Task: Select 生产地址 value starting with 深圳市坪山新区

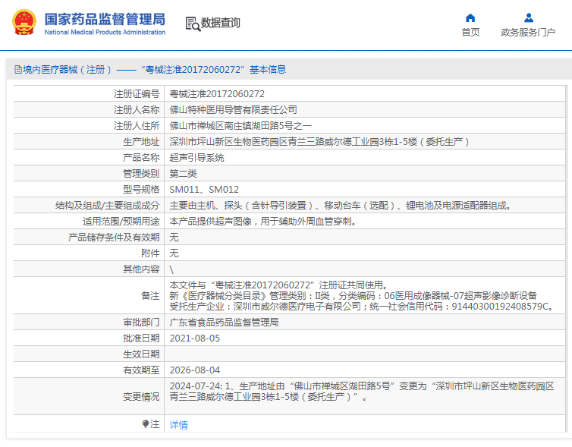Action: pyautogui.click(x=319, y=142)
